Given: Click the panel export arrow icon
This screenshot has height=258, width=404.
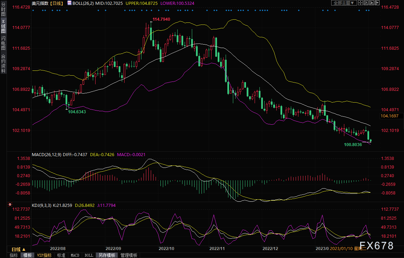Looking at the screenshot, I should 377,3.
